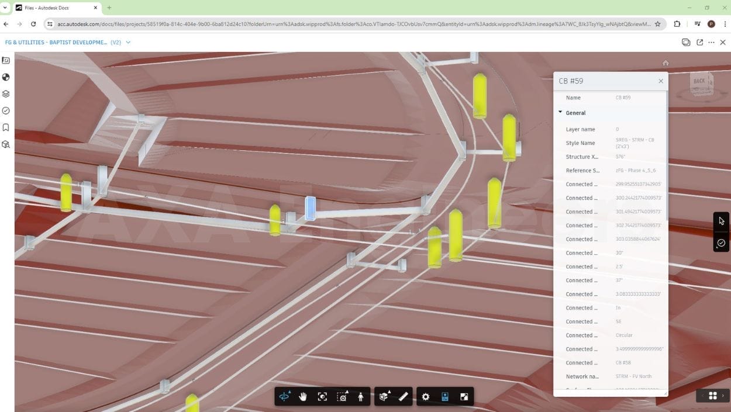Image resolution: width=731 pixels, height=412 pixels.
Task: Open the more options ellipsis menu
Action: pyautogui.click(x=711, y=43)
